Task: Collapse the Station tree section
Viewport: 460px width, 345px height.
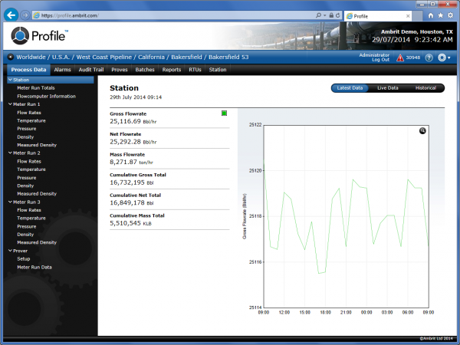Action: pos(10,80)
